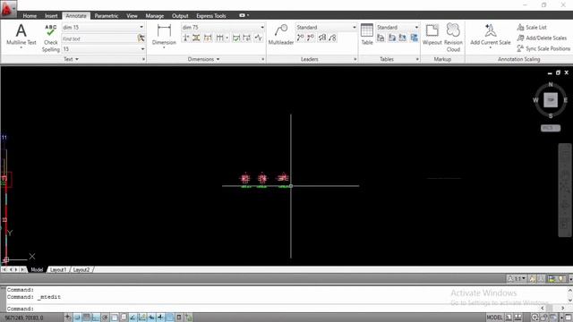This screenshot has height=322, width=573.
Task: Open the dim 75 dimension style dropdown
Action: (262, 28)
